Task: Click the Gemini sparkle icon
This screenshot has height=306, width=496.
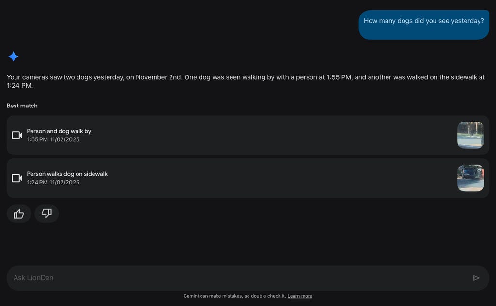Action: coord(14,57)
